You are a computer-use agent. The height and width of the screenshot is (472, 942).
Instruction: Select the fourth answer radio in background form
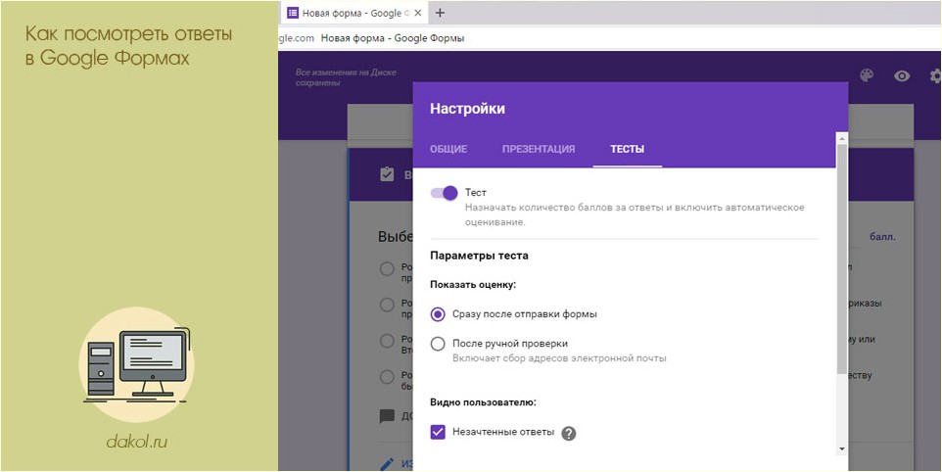click(x=387, y=377)
